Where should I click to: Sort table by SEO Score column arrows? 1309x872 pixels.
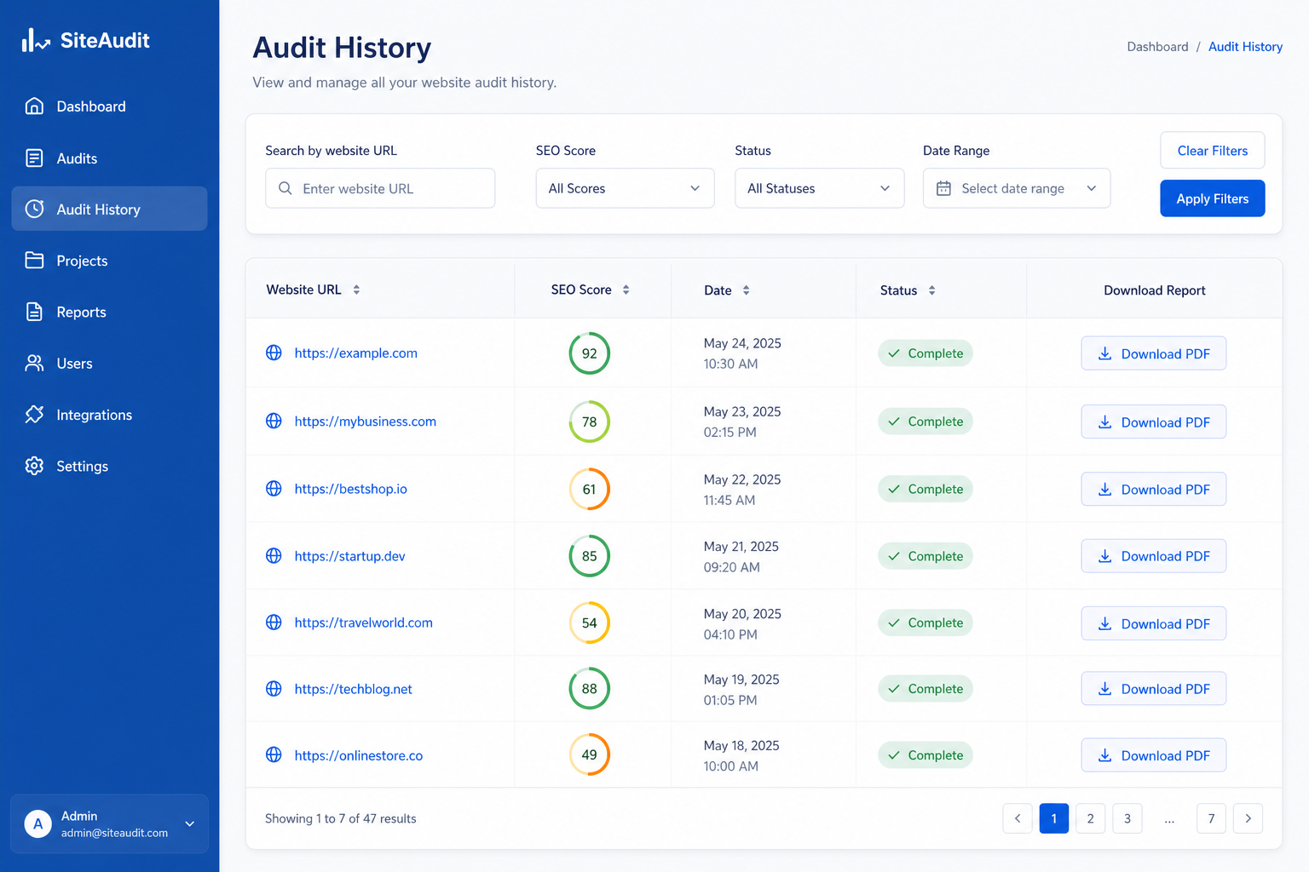(x=626, y=290)
